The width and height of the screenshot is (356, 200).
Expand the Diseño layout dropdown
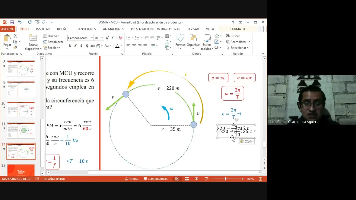click(51, 36)
